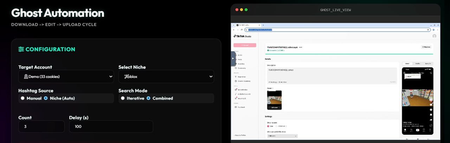Open Feedback in TikTok Studio sidebar
The image size is (450, 143).
[x=240, y=107]
